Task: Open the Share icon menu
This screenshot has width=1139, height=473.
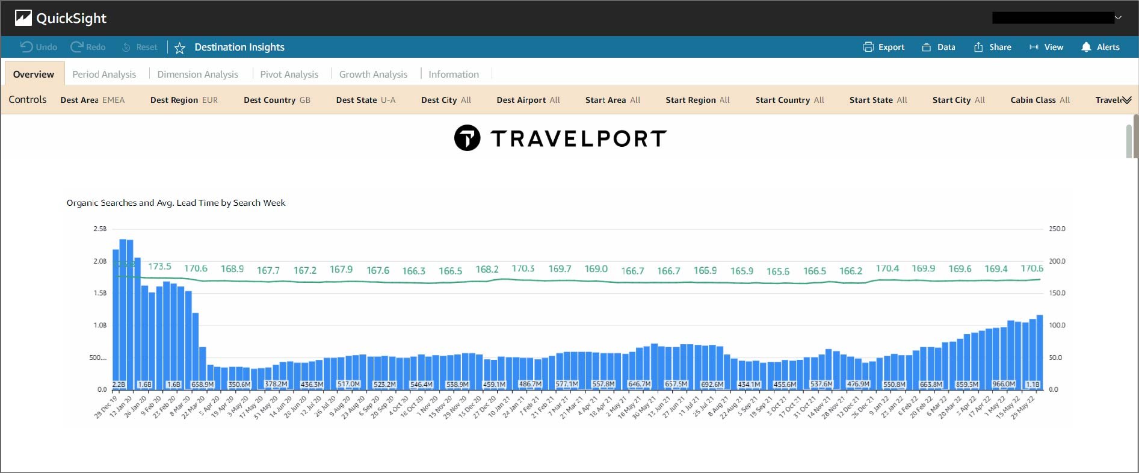Action: pyautogui.click(x=978, y=47)
